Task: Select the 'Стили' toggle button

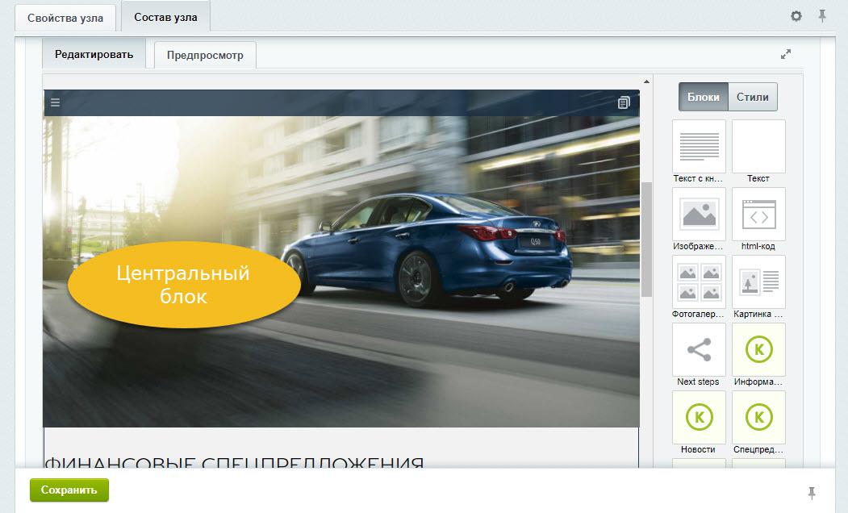Action: 752,97
